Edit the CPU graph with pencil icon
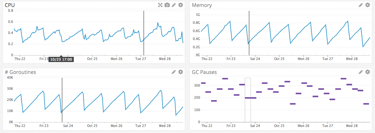 click(x=174, y=5)
